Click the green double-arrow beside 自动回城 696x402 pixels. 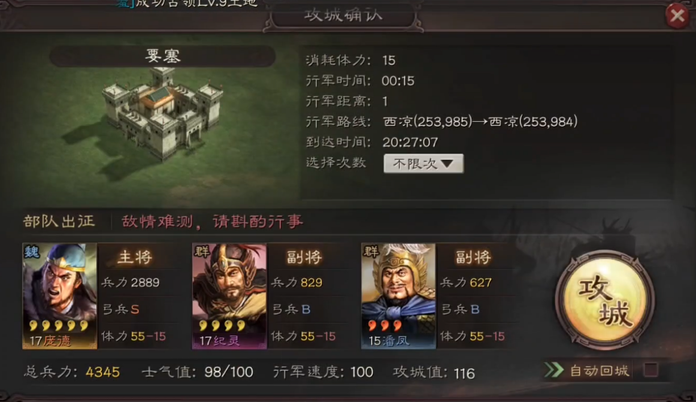coord(554,370)
